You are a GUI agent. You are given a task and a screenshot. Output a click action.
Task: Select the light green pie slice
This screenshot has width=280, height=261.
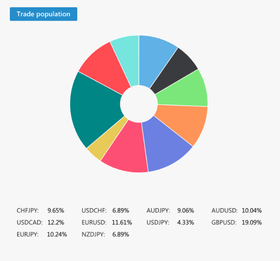coord(187,91)
